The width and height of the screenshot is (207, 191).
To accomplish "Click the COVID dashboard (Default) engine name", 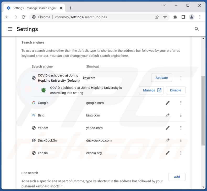I will click(59, 78).
